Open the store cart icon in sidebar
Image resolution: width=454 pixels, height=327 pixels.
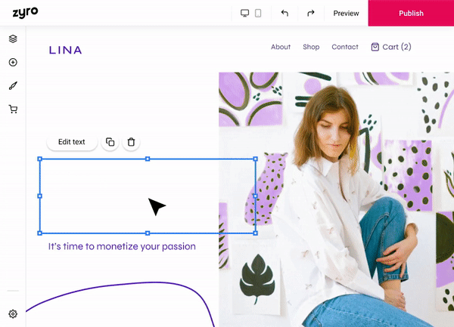click(13, 110)
